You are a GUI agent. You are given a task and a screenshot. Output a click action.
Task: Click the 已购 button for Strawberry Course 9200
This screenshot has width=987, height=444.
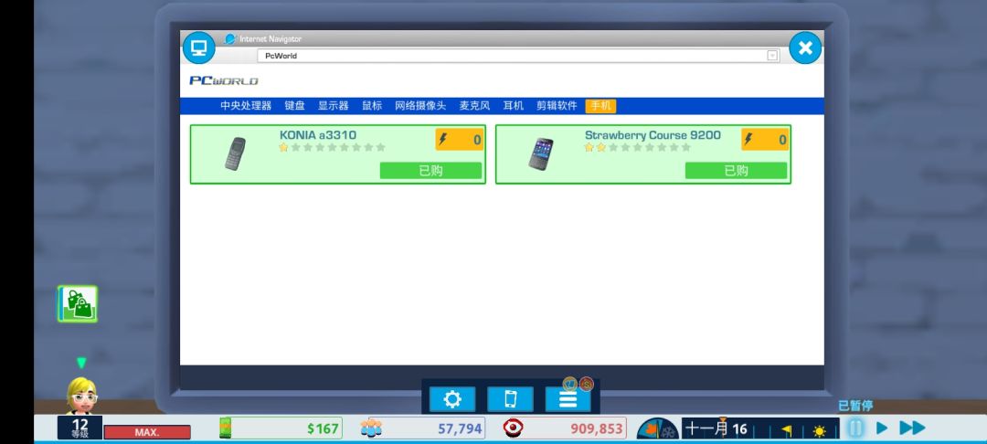(x=736, y=171)
